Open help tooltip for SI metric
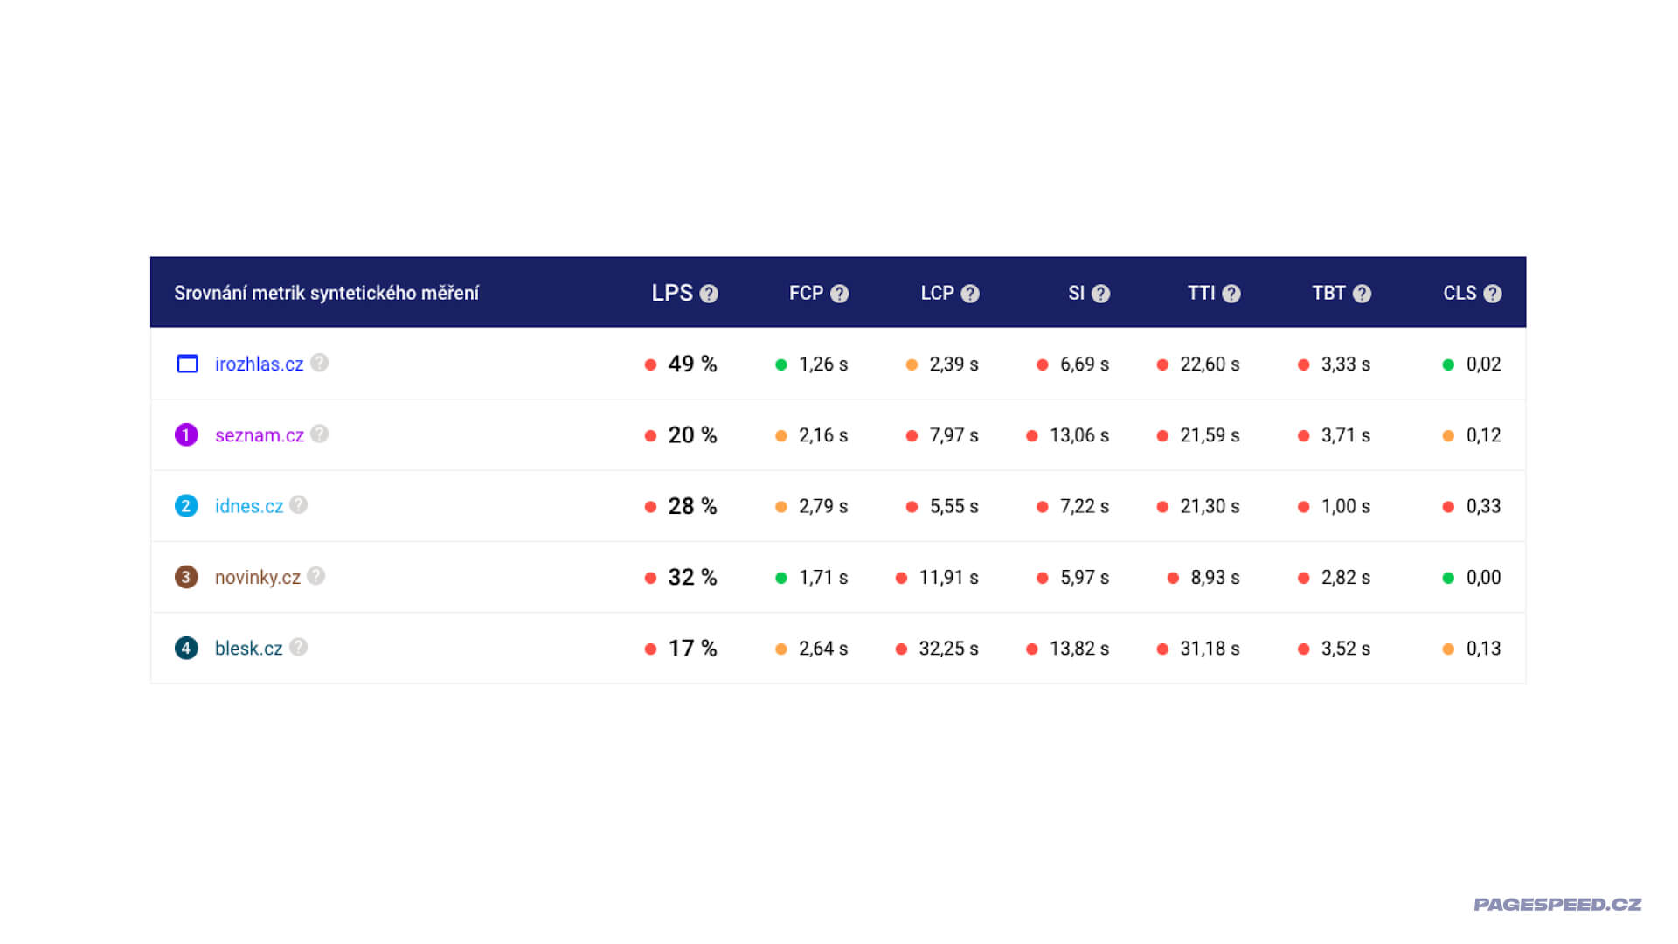 pyautogui.click(x=1100, y=294)
